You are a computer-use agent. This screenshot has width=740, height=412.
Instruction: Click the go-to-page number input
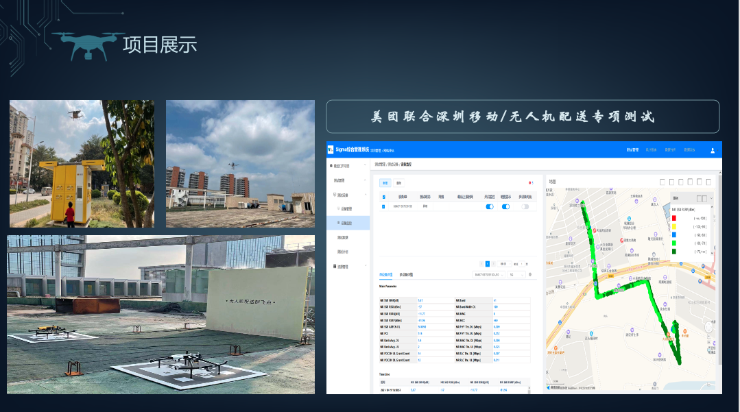point(522,264)
